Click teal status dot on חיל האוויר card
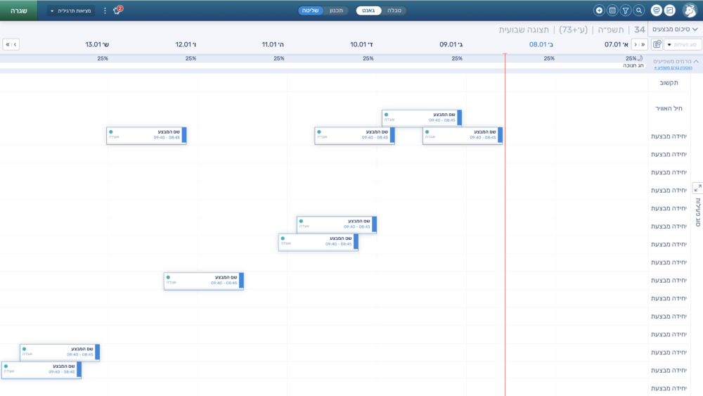 click(x=386, y=115)
